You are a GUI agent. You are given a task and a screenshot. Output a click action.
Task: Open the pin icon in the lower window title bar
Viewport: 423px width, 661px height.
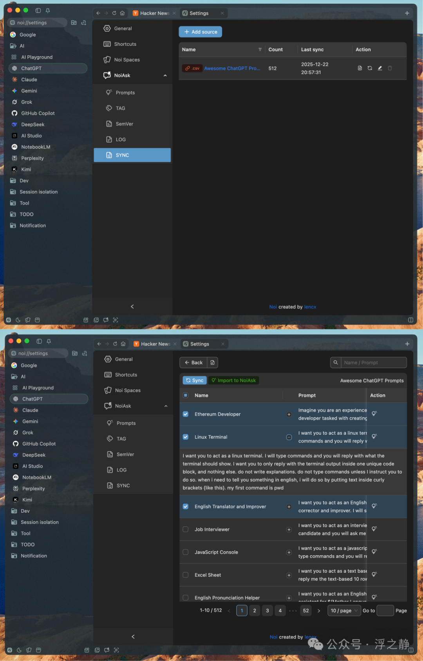49,341
